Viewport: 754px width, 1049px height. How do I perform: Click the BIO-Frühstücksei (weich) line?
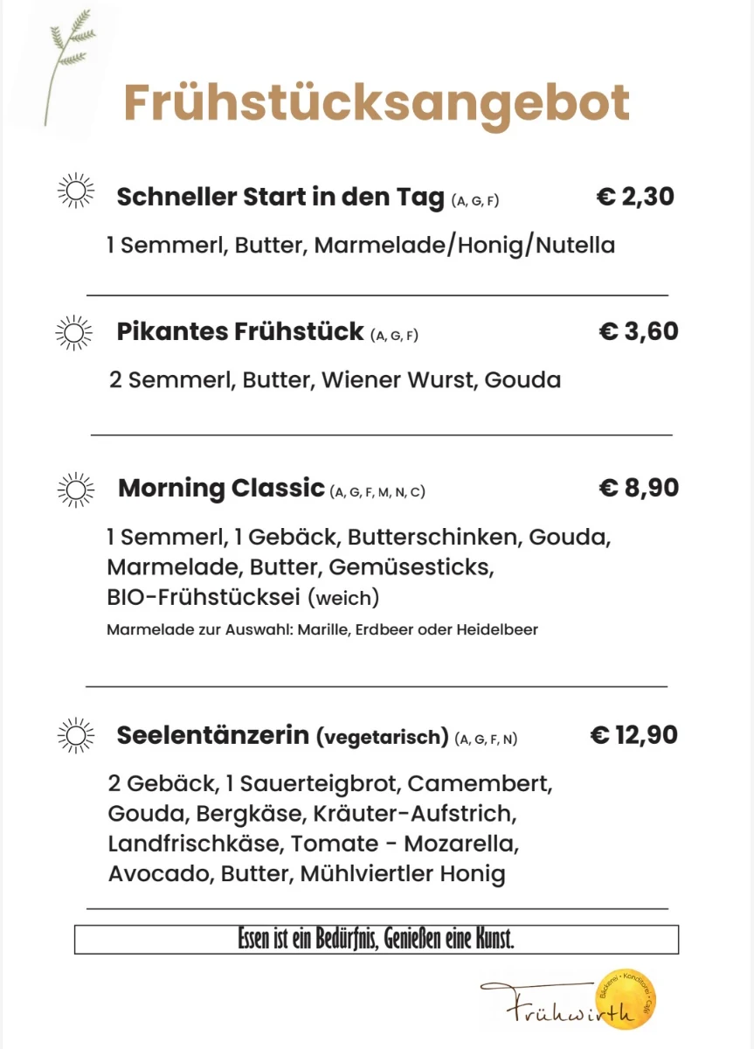[243, 599]
